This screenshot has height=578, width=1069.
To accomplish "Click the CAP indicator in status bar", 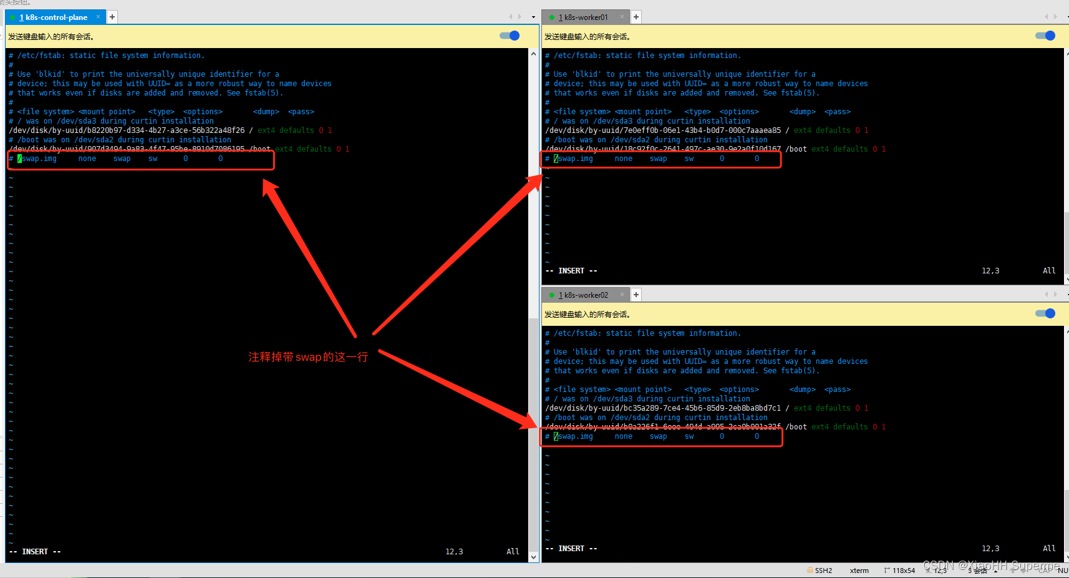I will tap(1045, 571).
